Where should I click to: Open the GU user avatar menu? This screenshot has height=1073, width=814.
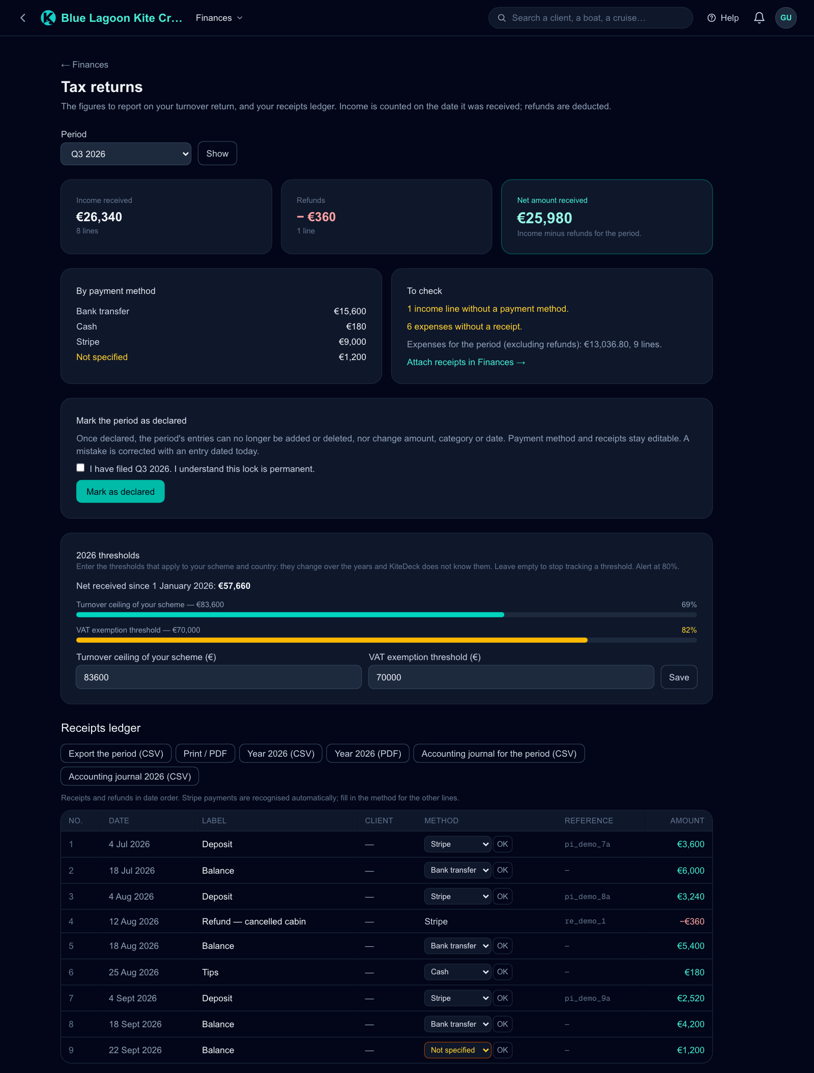786,18
